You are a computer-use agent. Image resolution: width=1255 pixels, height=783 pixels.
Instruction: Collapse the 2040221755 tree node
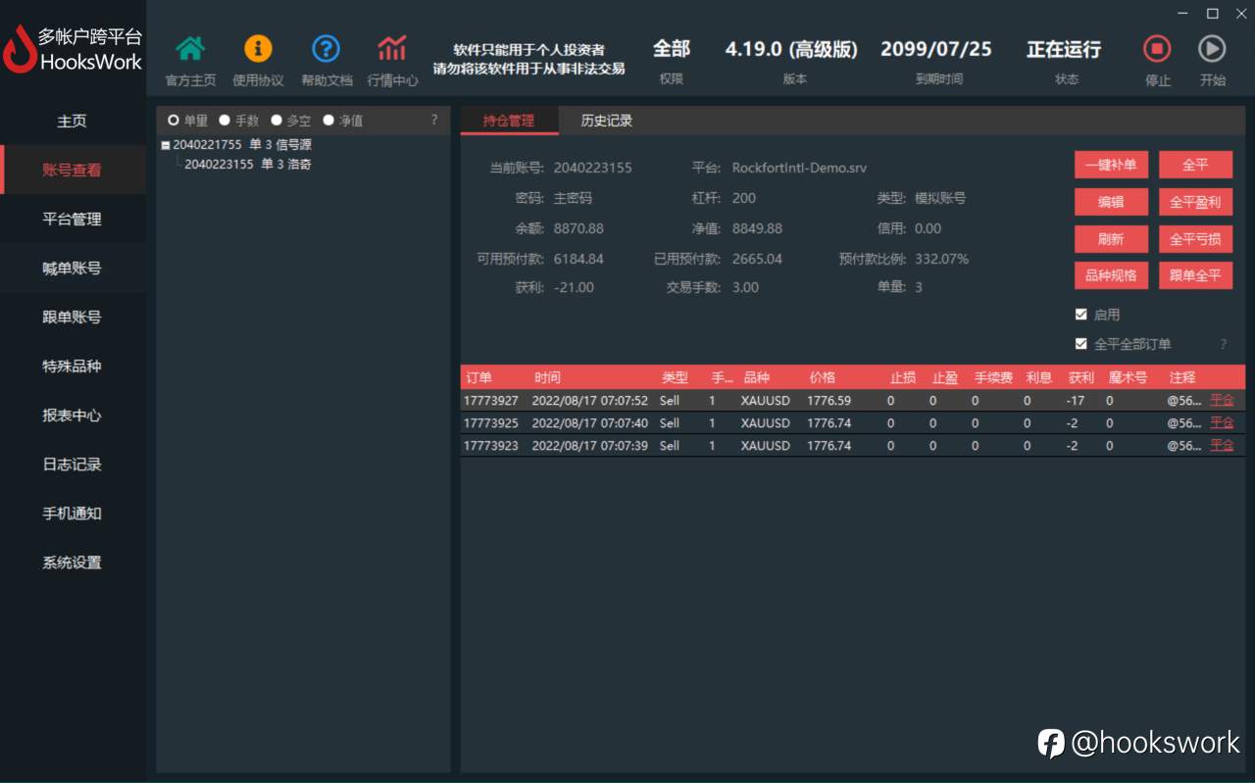(x=166, y=145)
